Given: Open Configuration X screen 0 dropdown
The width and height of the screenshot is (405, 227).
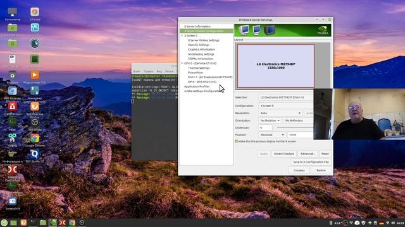Looking at the screenshot, I should point(286,106).
